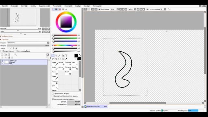Delete the current layer trash icon
Screen dimensions: 208x117
click(12, 58)
